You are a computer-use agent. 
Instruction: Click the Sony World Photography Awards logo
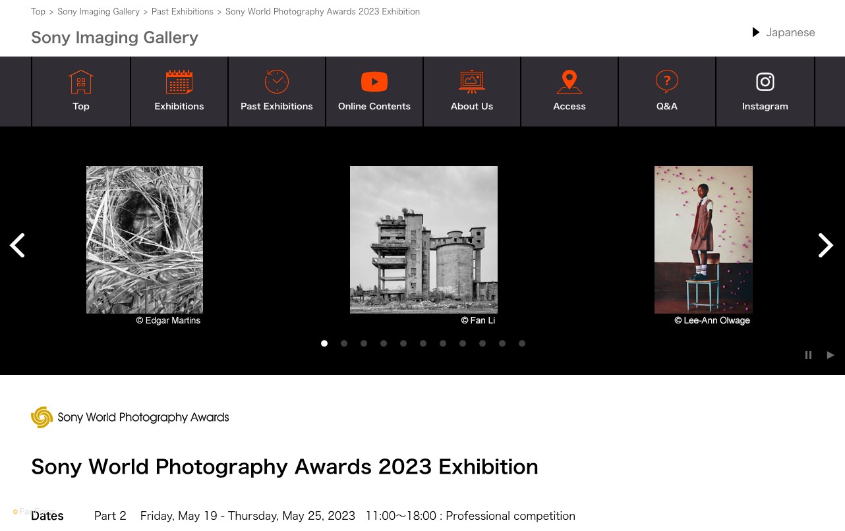pos(130,417)
